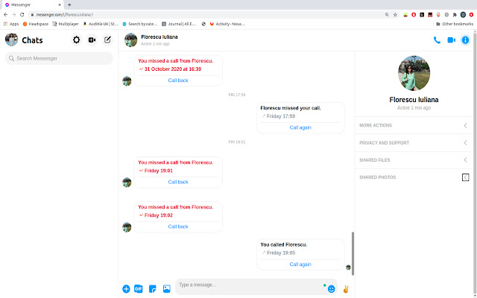The image size is (477, 298).
Task: Call again under Florescu missed your call
Action: coord(300,127)
